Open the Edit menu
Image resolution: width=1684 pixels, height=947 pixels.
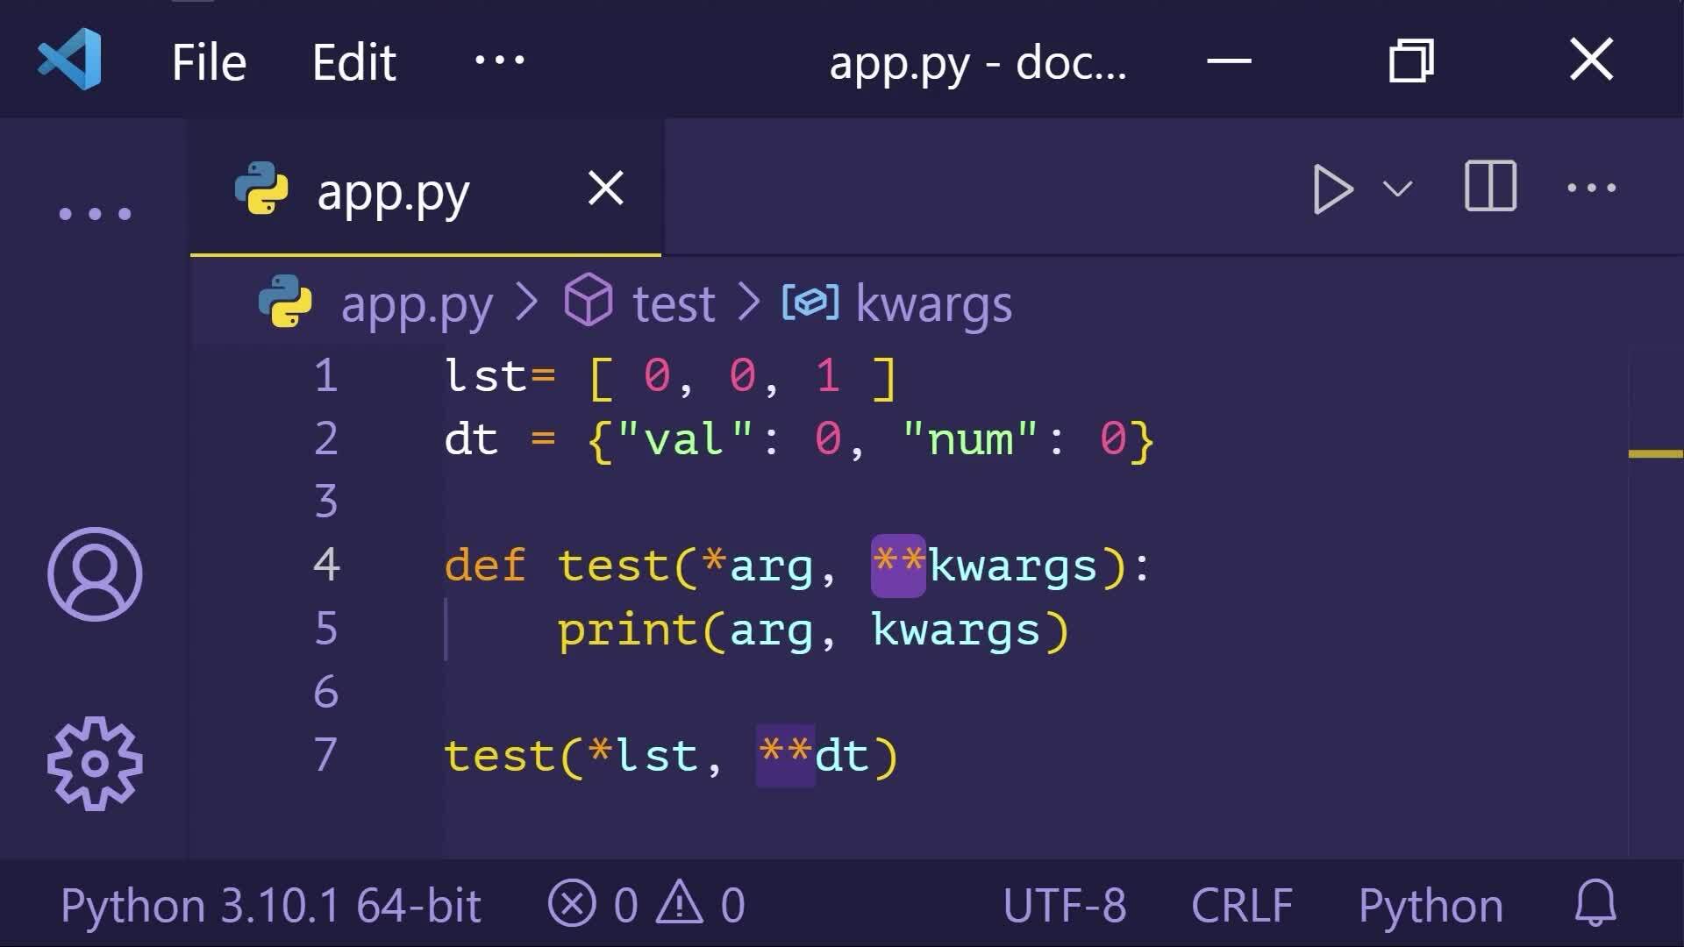354,62
